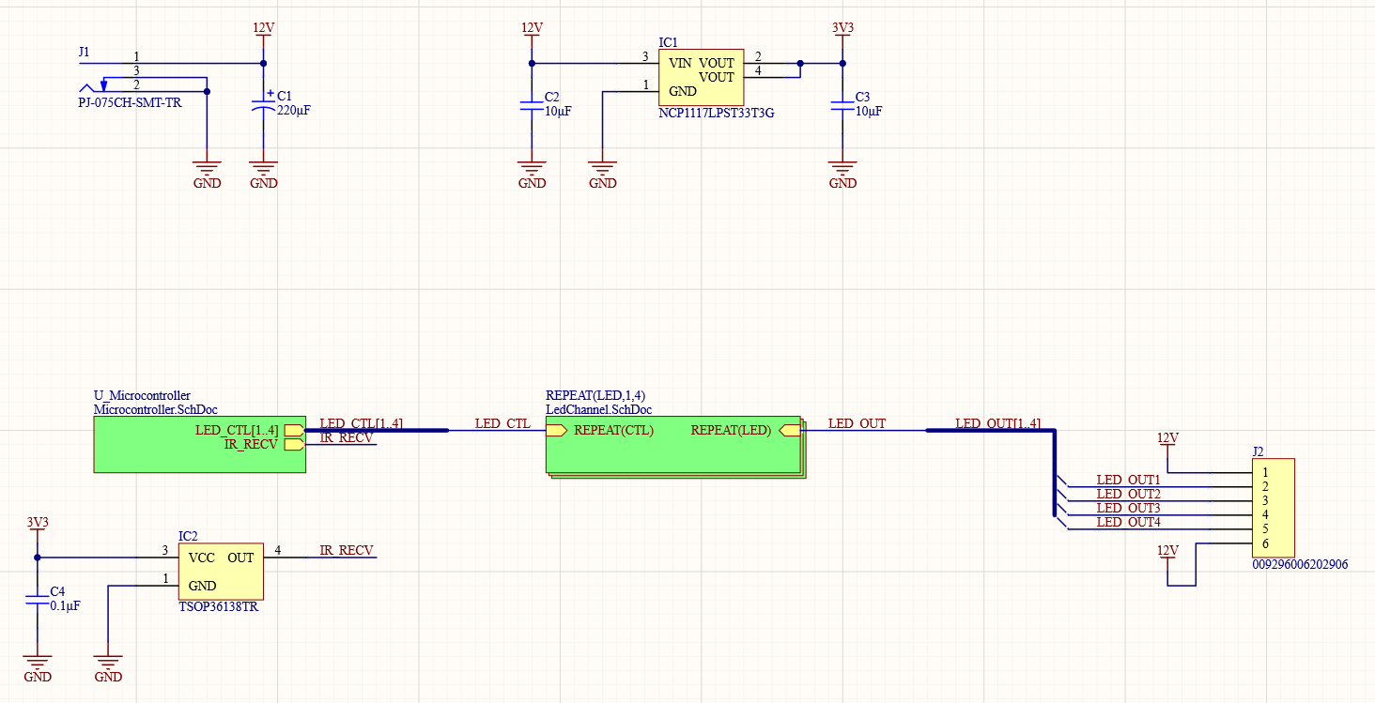Select the LED_OUT3 net label

(x=1129, y=508)
